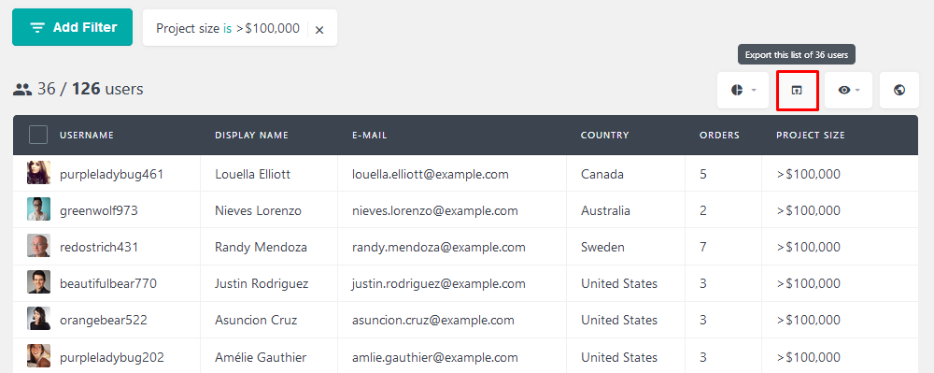The height and width of the screenshot is (373, 934).
Task: Open the pie chart segments dropdown
Action: click(743, 90)
